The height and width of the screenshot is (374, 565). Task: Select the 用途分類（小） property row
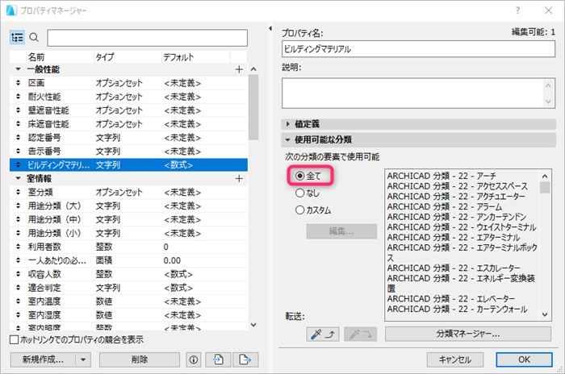(x=128, y=233)
